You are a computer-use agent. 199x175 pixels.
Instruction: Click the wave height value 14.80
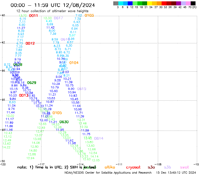pyautogui.click(x=33, y=150)
